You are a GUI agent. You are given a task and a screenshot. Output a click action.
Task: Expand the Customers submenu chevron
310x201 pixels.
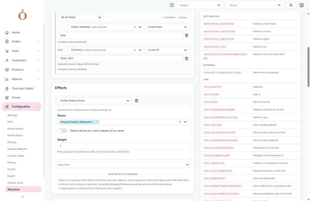click(x=38, y=60)
